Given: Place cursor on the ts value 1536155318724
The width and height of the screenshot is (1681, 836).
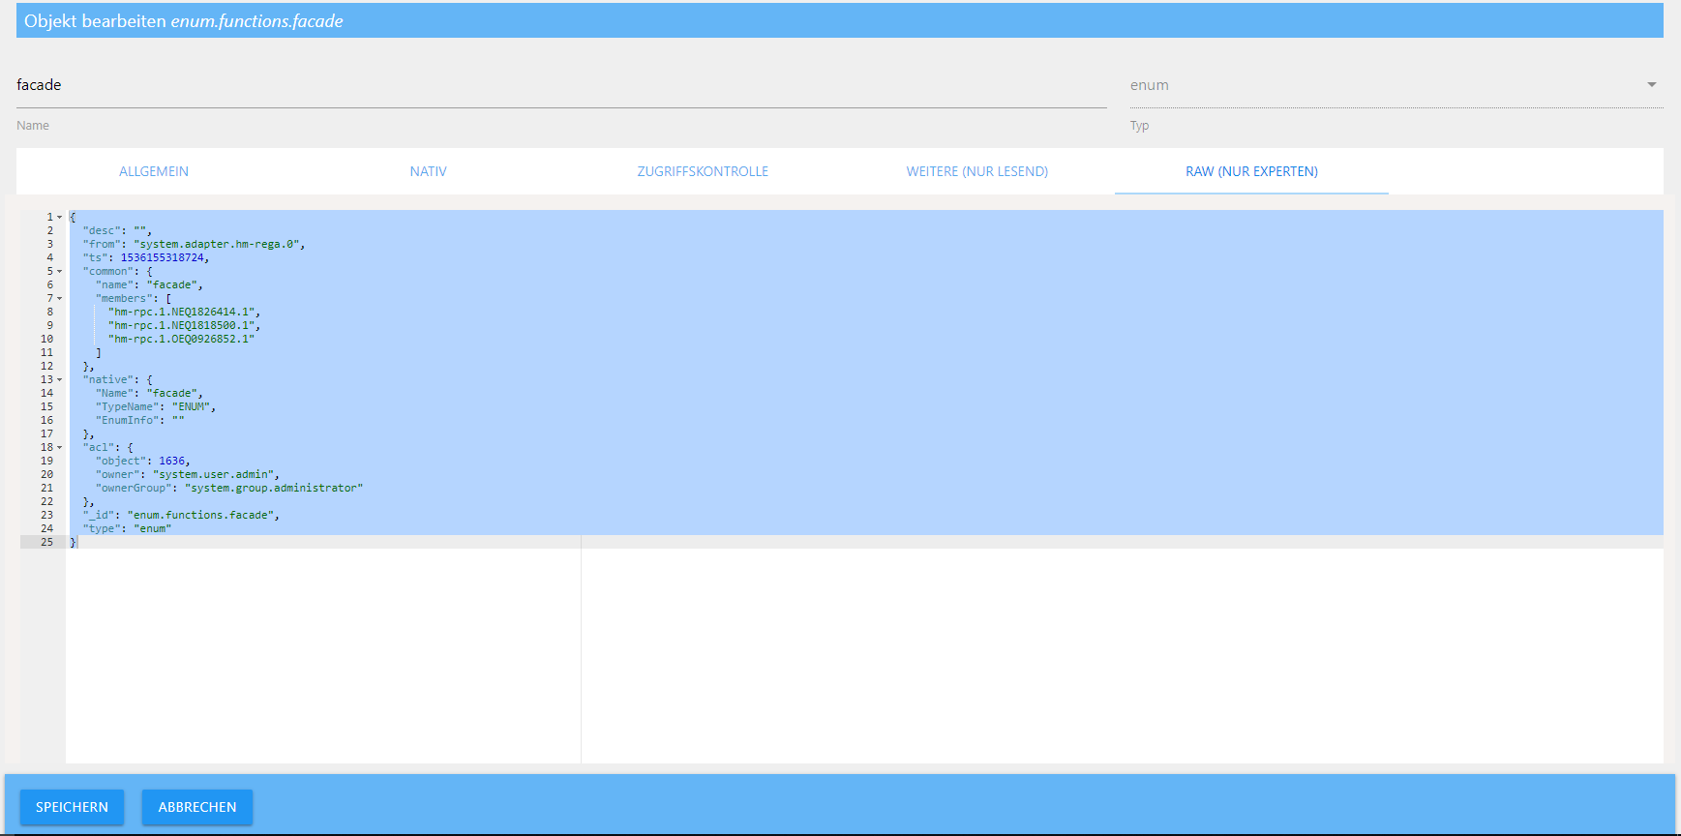Looking at the screenshot, I should click(x=163, y=258).
